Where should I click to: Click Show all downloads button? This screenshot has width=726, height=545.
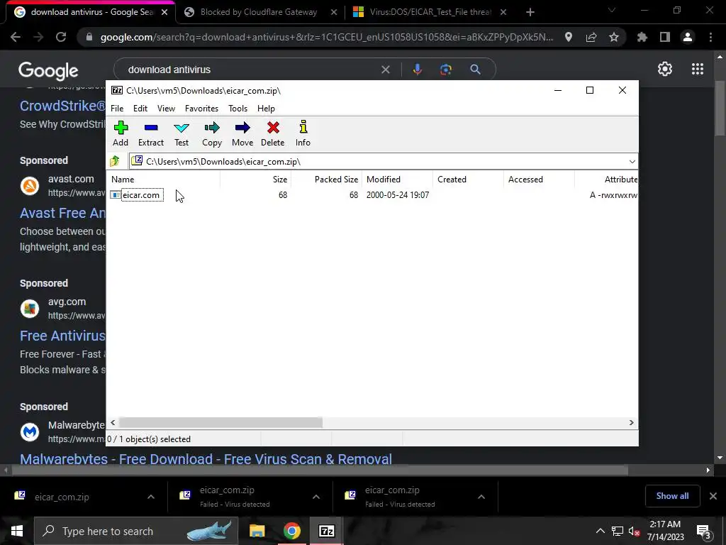[x=672, y=496]
